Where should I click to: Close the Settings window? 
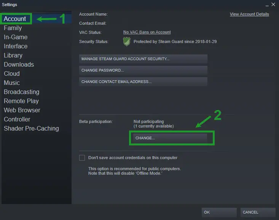click(x=273, y=5)
